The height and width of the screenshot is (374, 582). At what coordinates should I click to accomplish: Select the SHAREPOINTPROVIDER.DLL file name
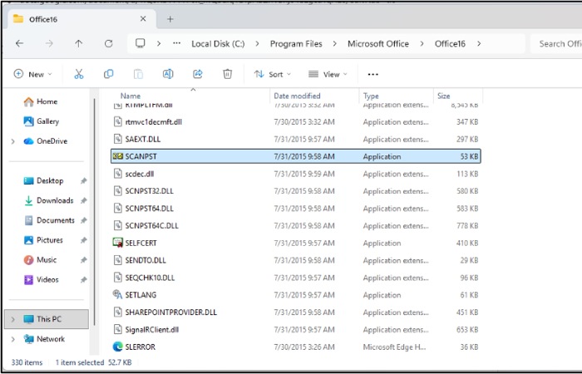[x=170, y=312]
